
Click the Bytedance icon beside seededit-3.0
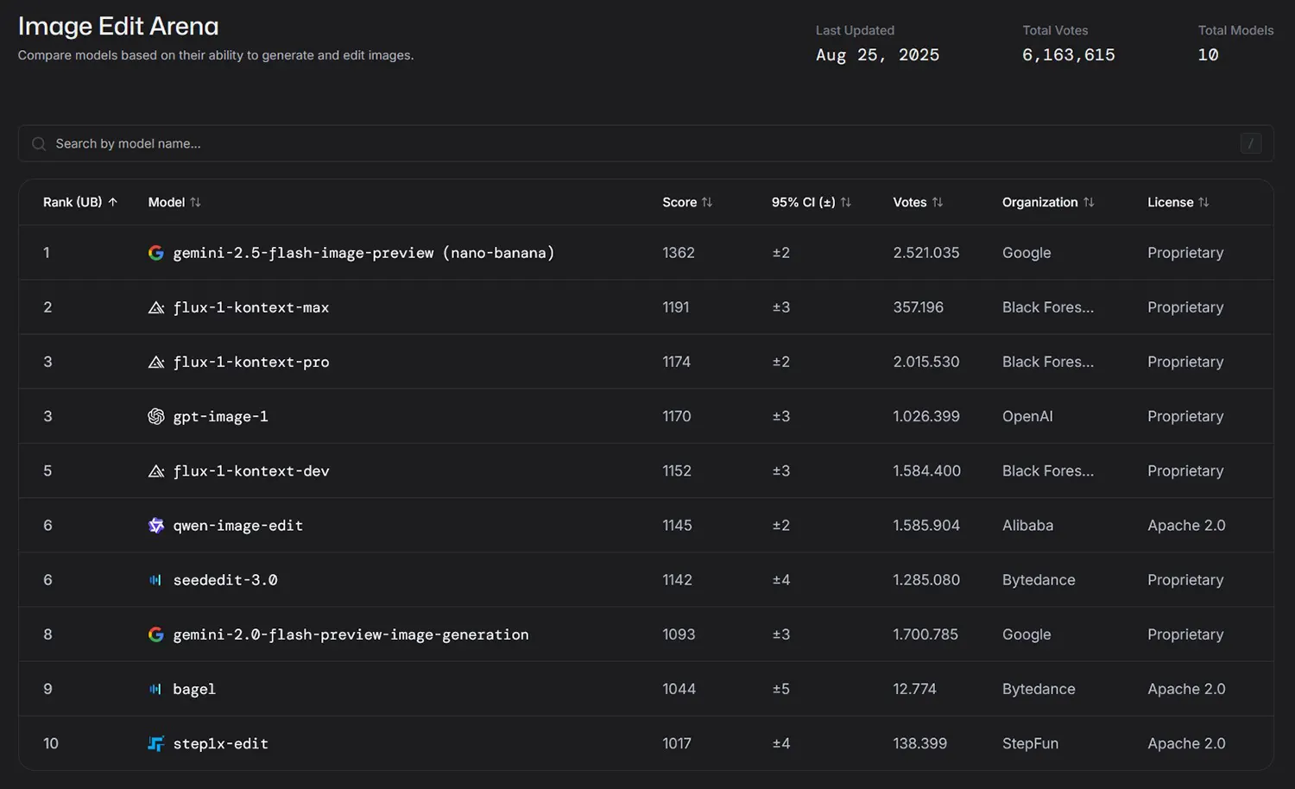pyautogui.click(x=155, y=580)
